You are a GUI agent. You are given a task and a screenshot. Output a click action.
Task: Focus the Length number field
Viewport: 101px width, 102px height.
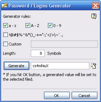pyautogui.click(x=38, y=53)
